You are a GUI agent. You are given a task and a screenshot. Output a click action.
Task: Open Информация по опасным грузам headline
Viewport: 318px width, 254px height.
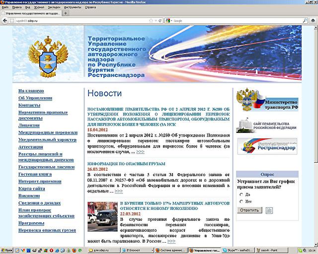pyautogui.click(x=126, y=164)
